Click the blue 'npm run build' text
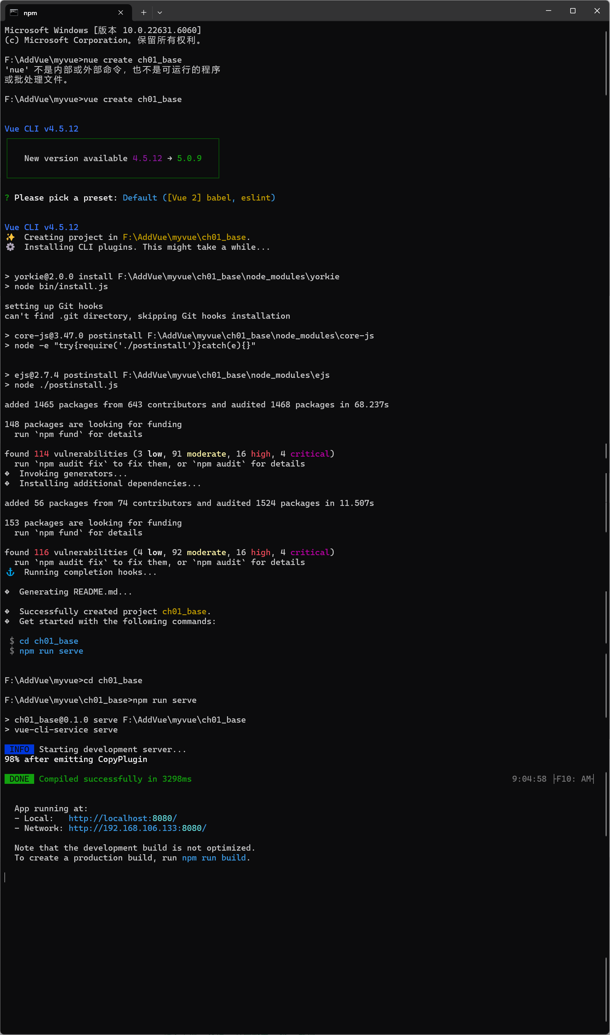610x1035 pixels. (x=216, y=858)
